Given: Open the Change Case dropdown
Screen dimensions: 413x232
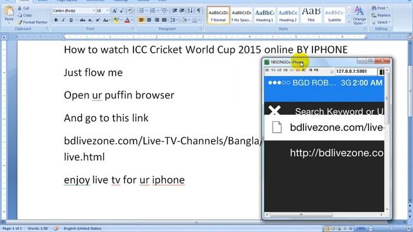Looking at the screenshot, I should click(x=106, y=20).
